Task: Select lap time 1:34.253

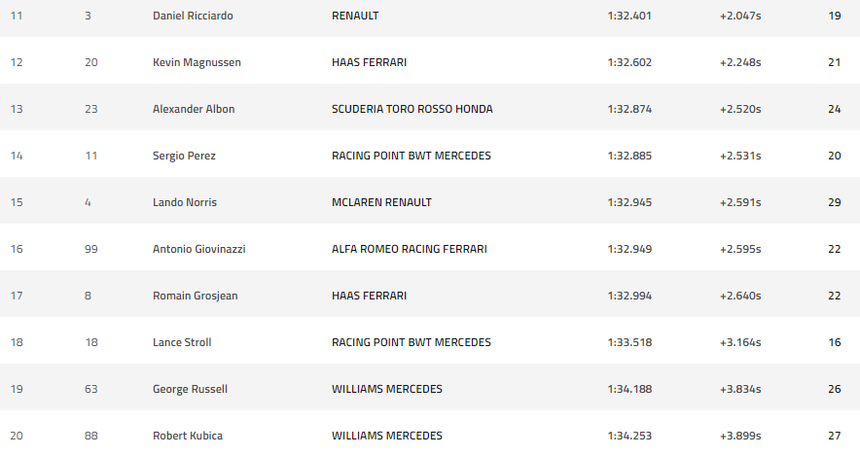Action: pyautogui.click(x=629, y=436)
